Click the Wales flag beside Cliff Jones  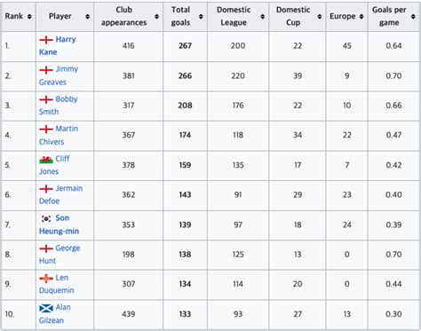[x=46, y=160]
